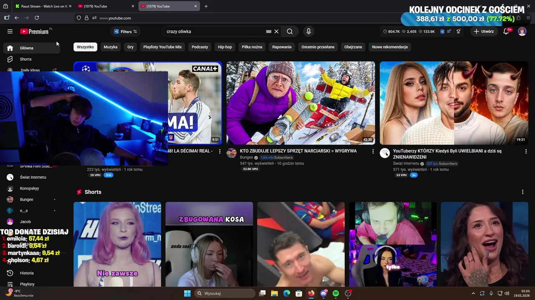Play the 'ZBUGOWANA KOSA' Short

209,244
